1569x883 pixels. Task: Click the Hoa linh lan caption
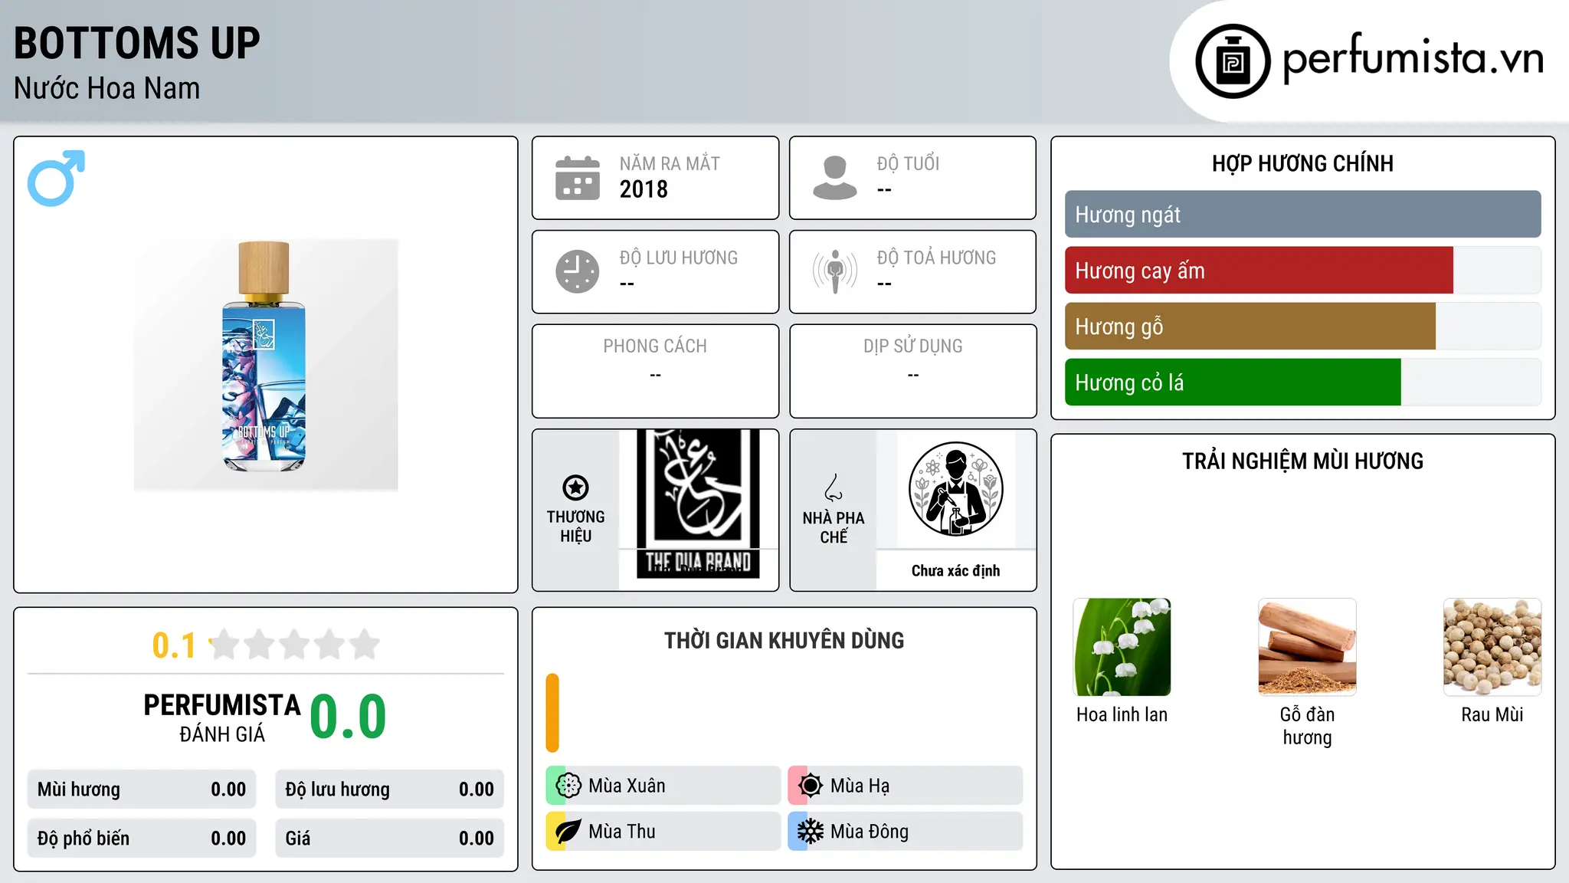click(x=1122, y=714)
